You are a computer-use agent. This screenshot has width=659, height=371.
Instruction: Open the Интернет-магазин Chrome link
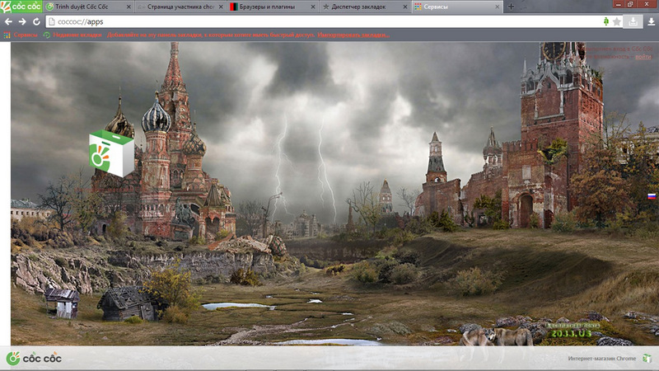[602, 359]
